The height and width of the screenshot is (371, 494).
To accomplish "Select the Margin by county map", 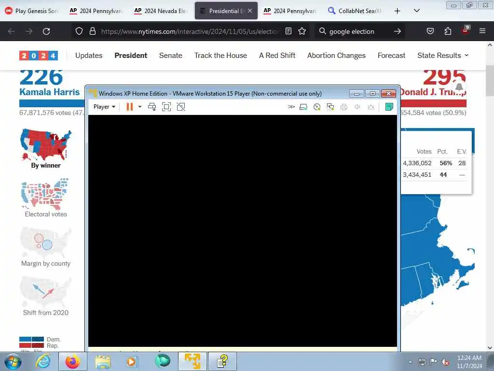I will pyautogui.click(x=46, y=247).
